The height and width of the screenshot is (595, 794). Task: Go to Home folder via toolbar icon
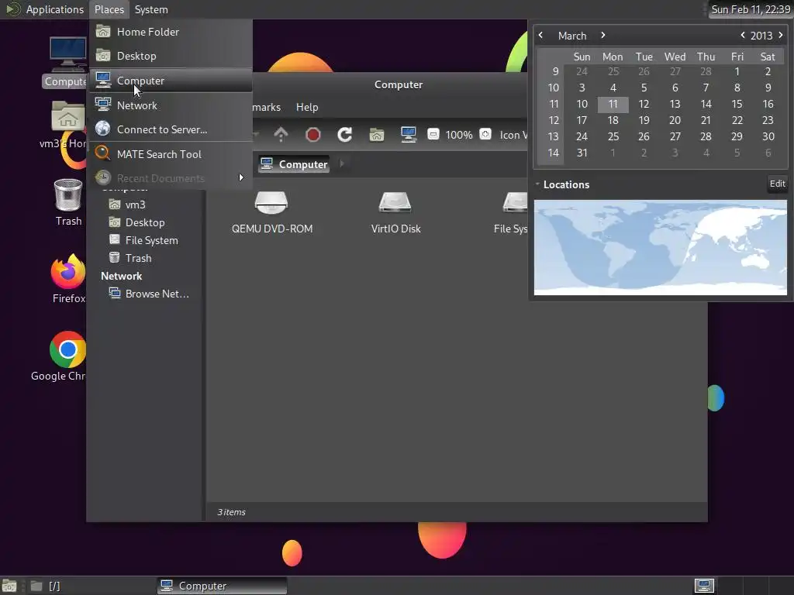pyautogui.click(x=377, y=135)
